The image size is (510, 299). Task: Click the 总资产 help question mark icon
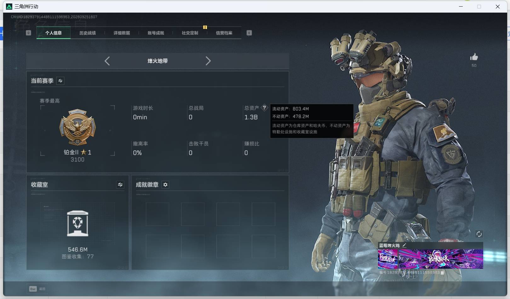pyautogui.click(x=264, y=108)
